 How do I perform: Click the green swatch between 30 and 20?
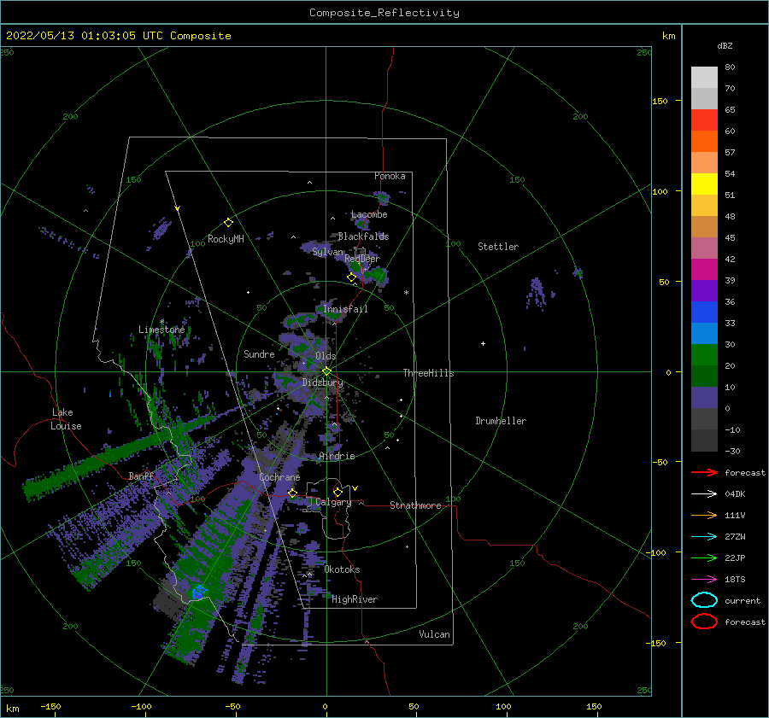(704, 355)
